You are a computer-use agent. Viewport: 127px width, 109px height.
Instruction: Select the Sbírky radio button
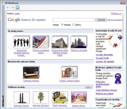pos(73,25)
